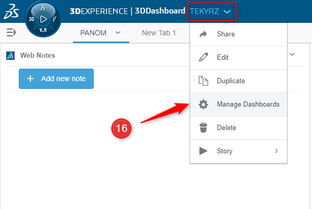Open the compass play button center
Screen dimensions: 312x209
43,19
